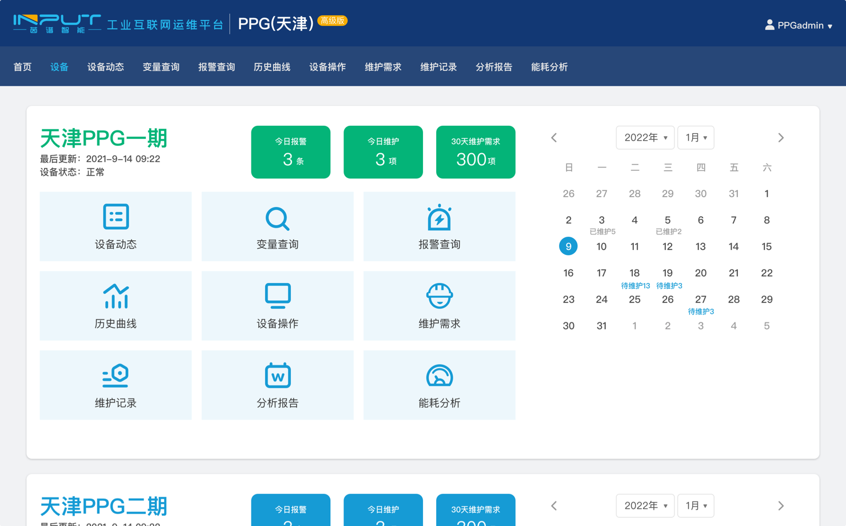
Task: Click green 今日报警 3条 card
Action: 291,152
